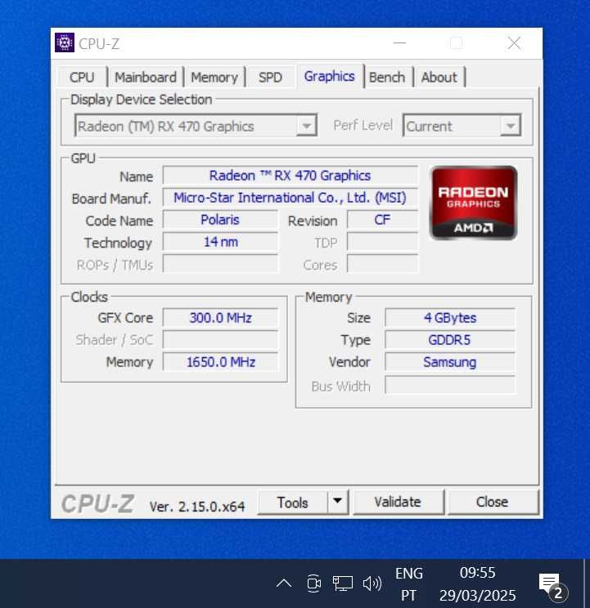Screen dimensions: 590x608
Task: Click the Ver. 2.15.0.x64 text
Action: pyautogui.click(x=197, y=506)
